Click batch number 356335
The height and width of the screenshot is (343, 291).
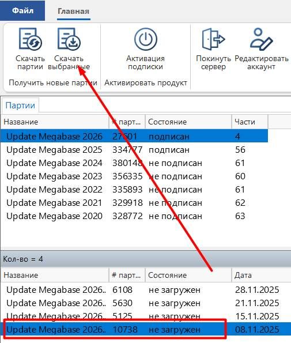pyautogui.click(x=127, y=176)
